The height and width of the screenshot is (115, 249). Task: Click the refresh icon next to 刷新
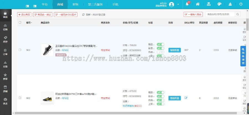click(x=83, y=15)
